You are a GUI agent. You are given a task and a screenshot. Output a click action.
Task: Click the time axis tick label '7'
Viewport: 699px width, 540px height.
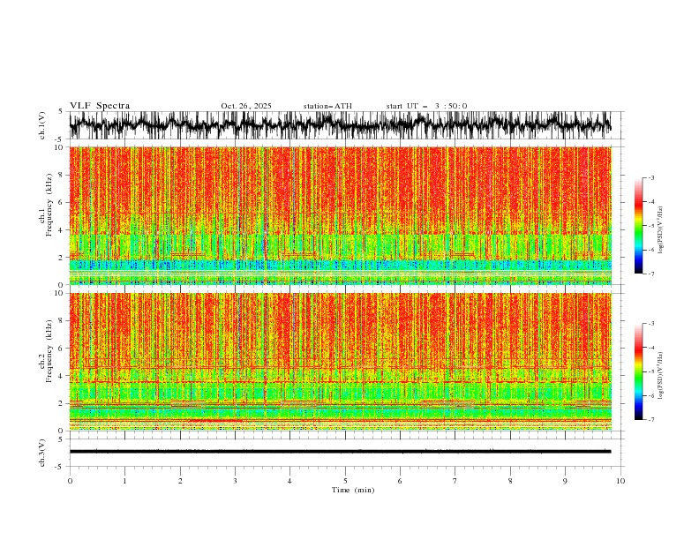tap(455, 481)
